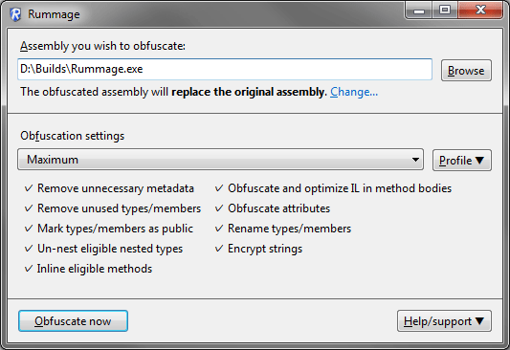The width and height of the screenshot is (510, 350).
Task: Uncheck the Obfuscate attributes option
Action: click(219, 208)
